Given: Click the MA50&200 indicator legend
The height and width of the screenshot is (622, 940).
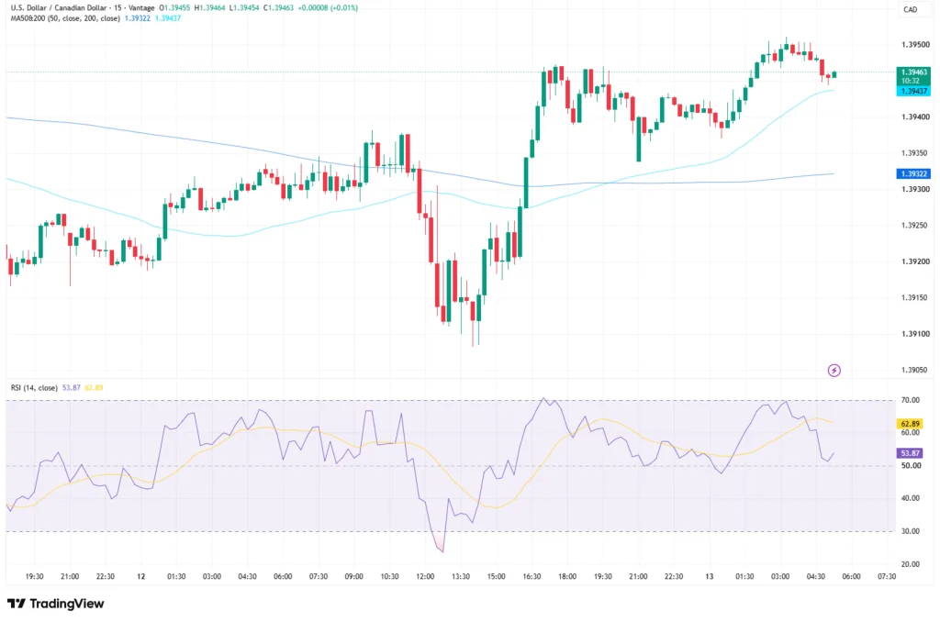Looking at the screenshot, I should click(65, 18).
